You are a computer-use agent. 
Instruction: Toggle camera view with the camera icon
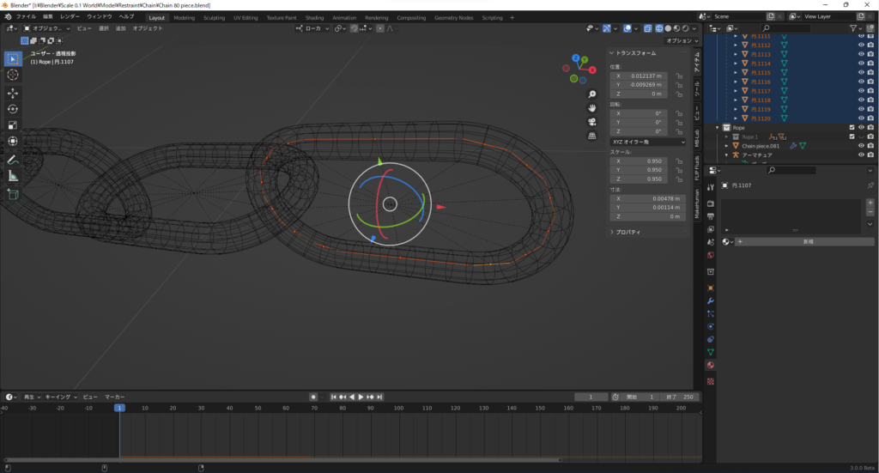(x=592, y=122)
